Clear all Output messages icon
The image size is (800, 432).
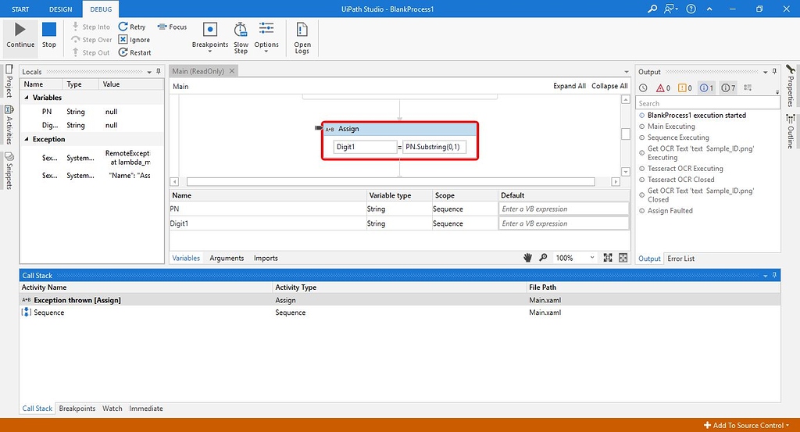click(x=748, y=87)
